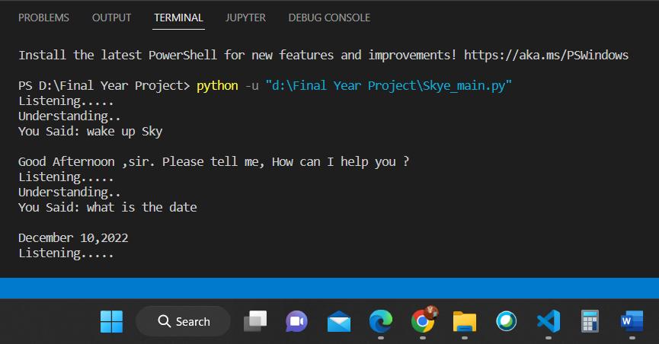Open File Explorer from the taskbar
The height and width of the screenshot is (344, 659).
(464, 322)
